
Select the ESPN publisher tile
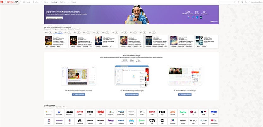[152, 113]
